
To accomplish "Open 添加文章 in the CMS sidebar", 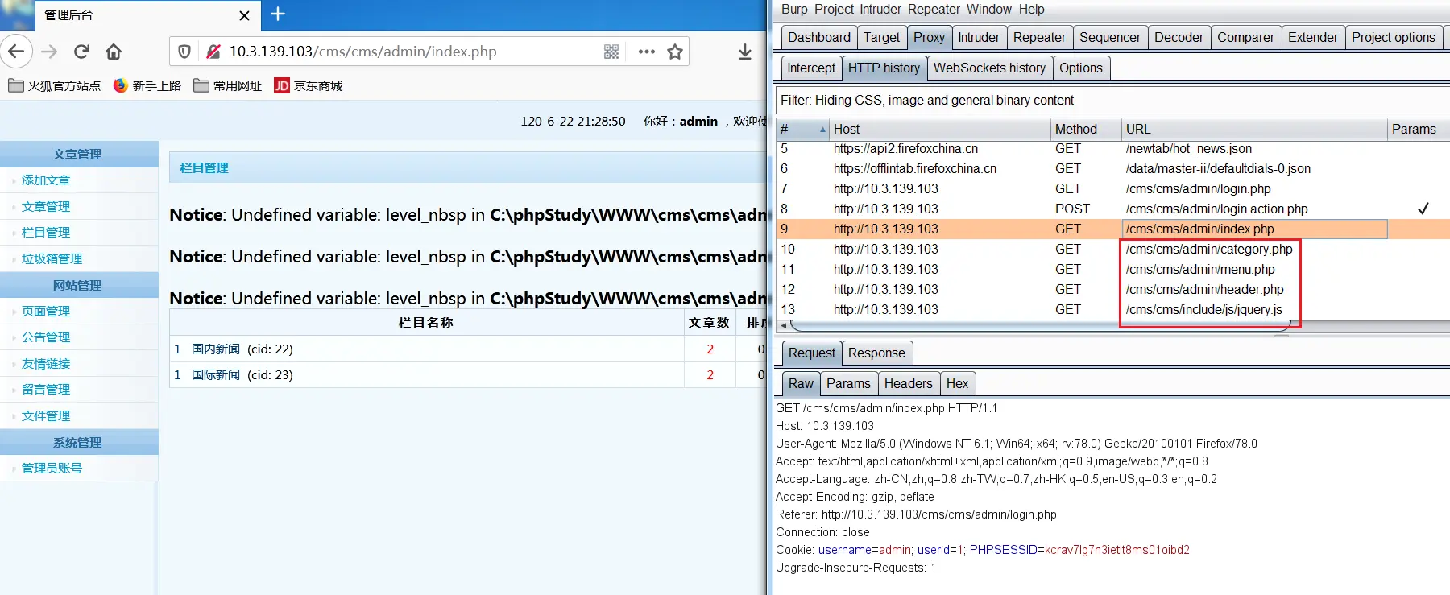I will 46,180.
